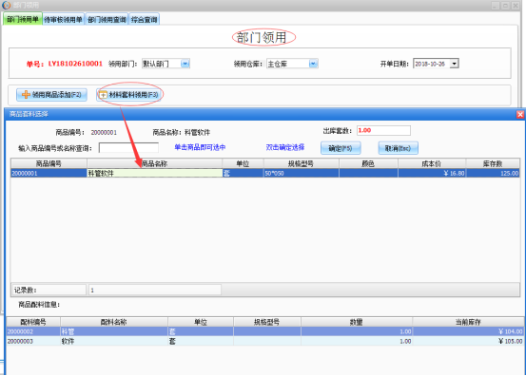Click the record count field showing 1

155,290
